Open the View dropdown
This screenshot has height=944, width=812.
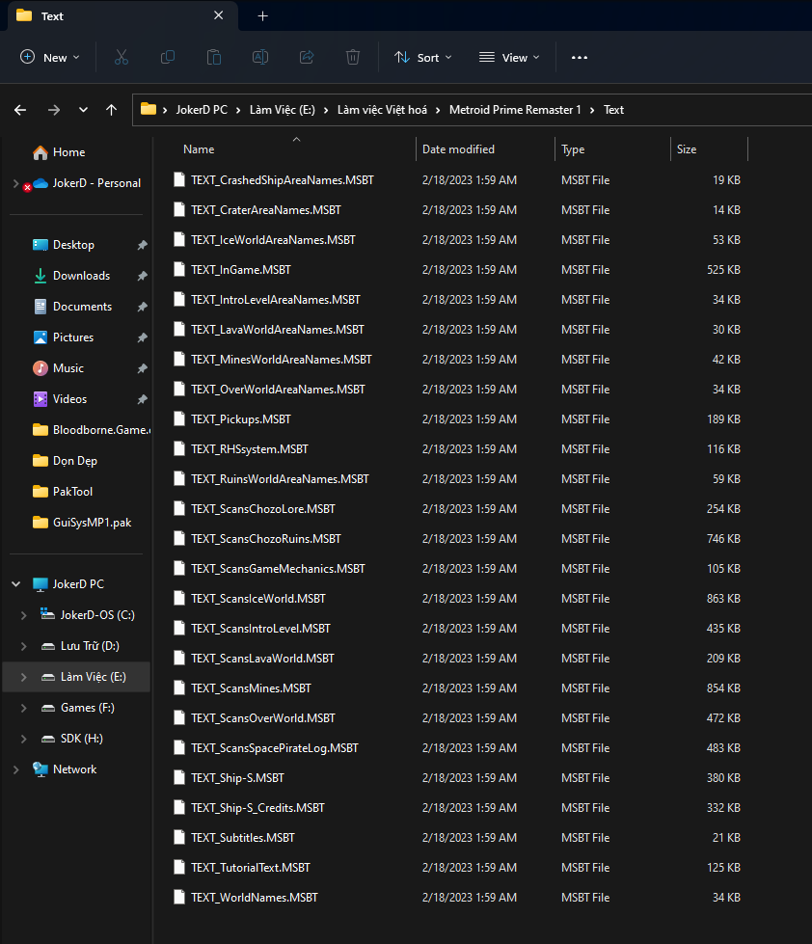(x=508, y=57)
